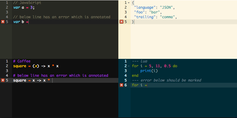Click the error icon in the JSON editor gutter
The height and width of the screenshot is (118, 237).
click(x=122, y=22)
